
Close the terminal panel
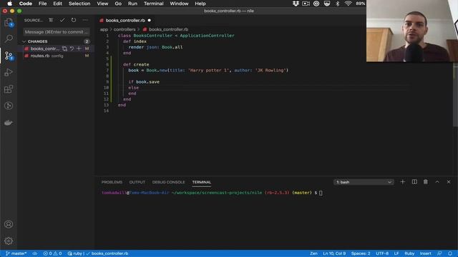point(449,182)
